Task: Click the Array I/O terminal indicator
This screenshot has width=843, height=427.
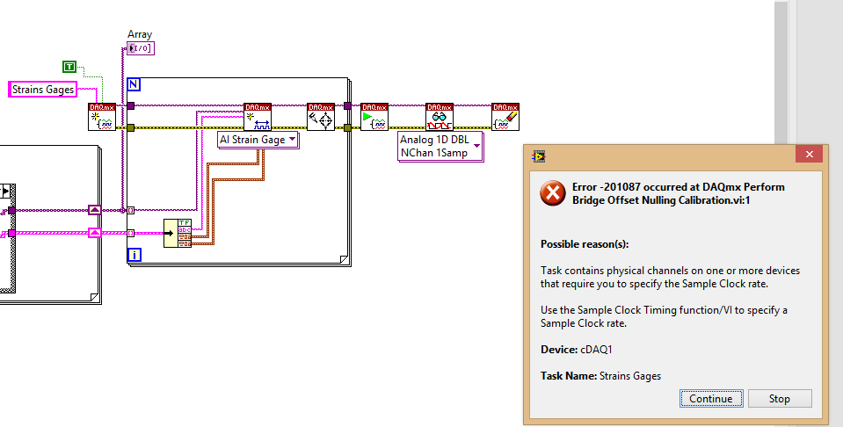Action: point(141,48)
